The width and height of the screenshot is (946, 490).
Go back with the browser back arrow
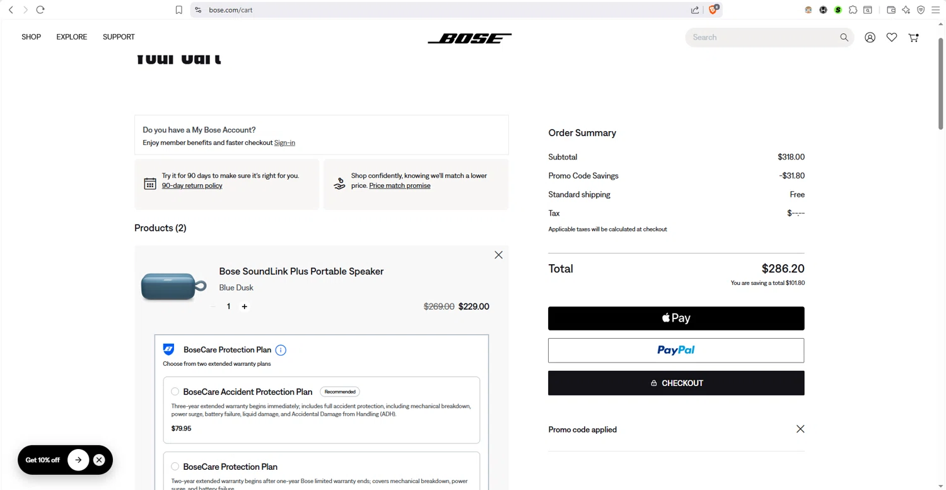11,9
